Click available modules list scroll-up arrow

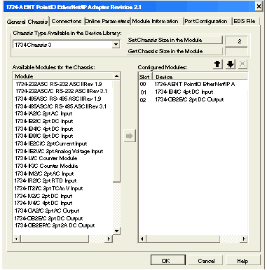[116, 76]
